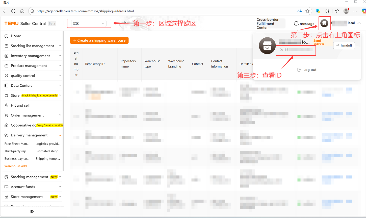The height and width of the screenshot is (218, 366).
Task: Click the message bell icon
Action: tap(296, 23)
